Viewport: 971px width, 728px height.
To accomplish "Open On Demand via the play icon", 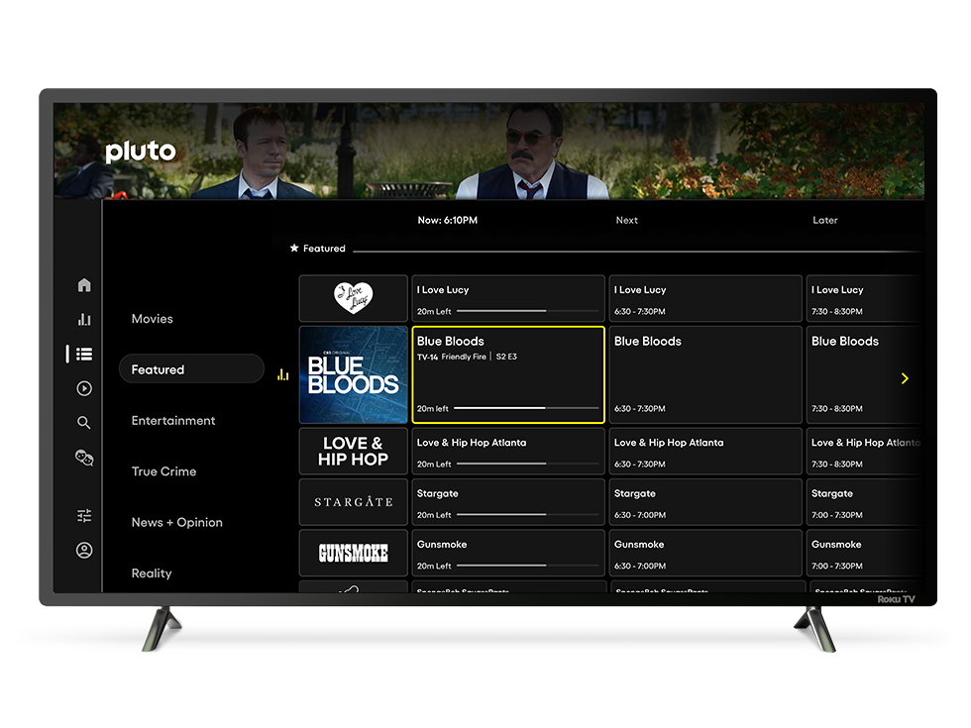I will pyautogui.click(x=83, y=388).
